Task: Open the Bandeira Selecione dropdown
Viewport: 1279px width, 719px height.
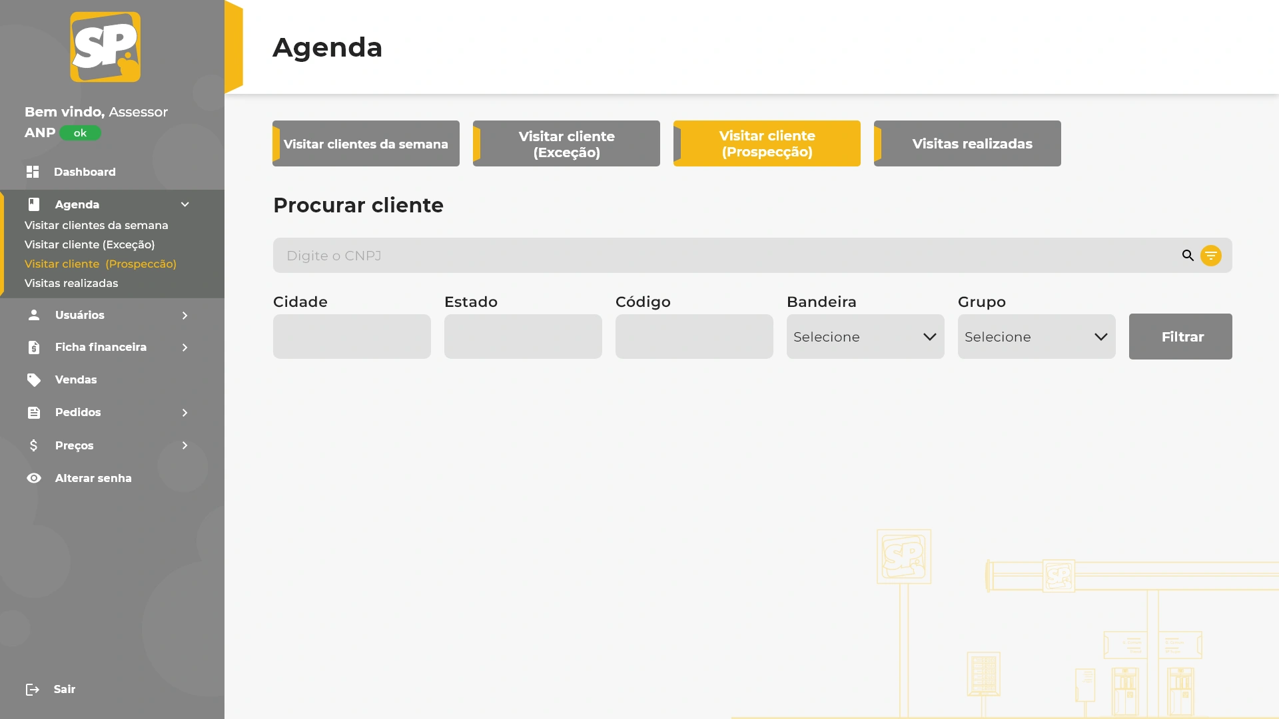Action: click(x=865, y=337)
